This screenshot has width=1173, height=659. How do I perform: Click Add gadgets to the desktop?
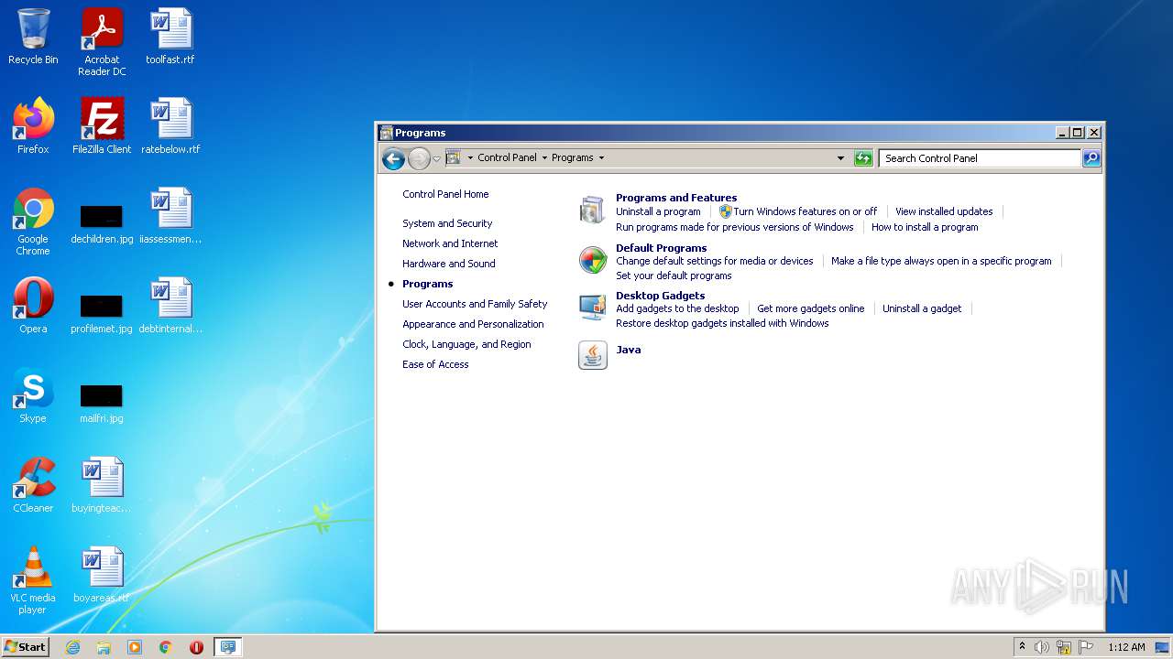coord(677,308)
